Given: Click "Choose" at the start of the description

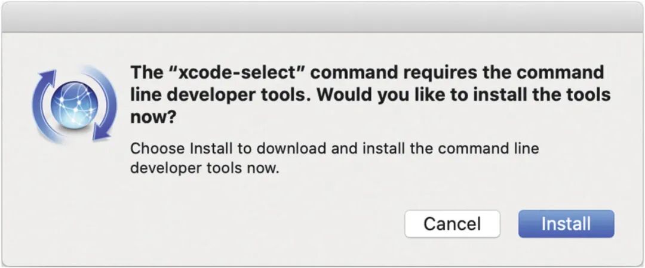Looking at the screenshot, I should [156, 148].
